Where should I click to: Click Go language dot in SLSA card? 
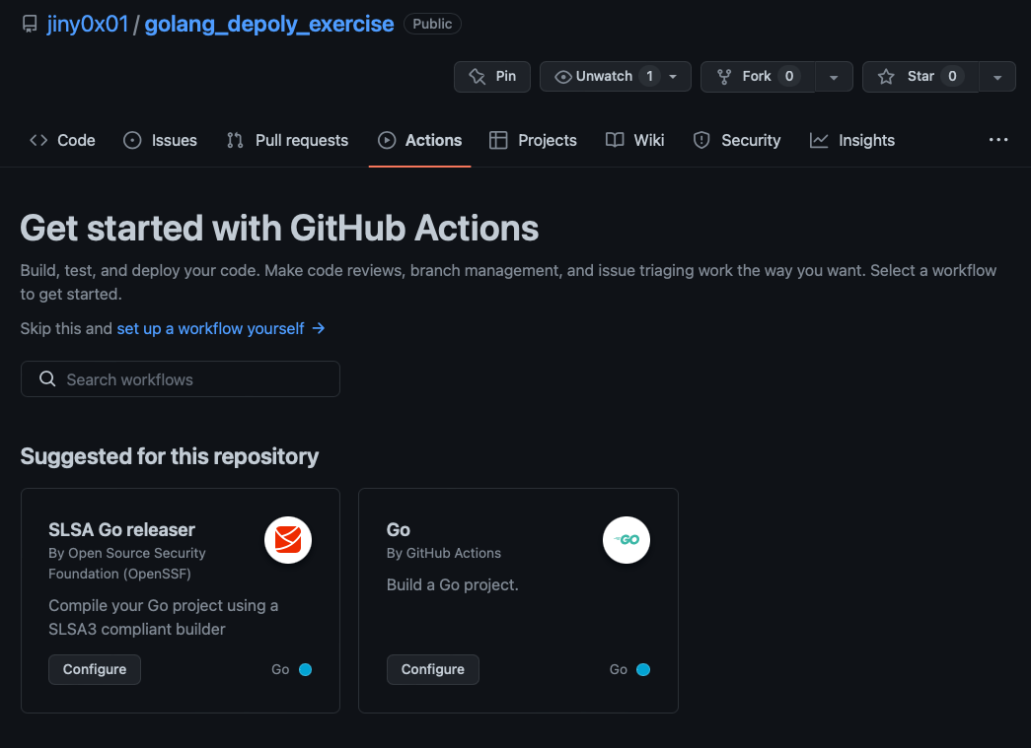click(305, 669)
